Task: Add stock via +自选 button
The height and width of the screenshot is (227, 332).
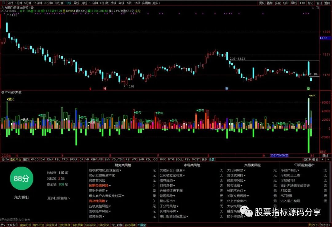Action: coord(319,3)
